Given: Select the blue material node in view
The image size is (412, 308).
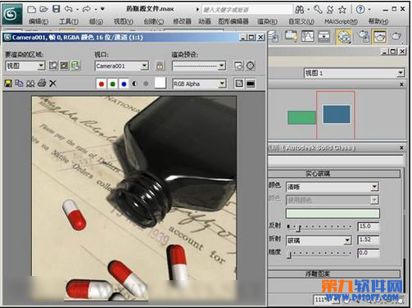Looking at the screenshot, I should click(x=337, y=114).
